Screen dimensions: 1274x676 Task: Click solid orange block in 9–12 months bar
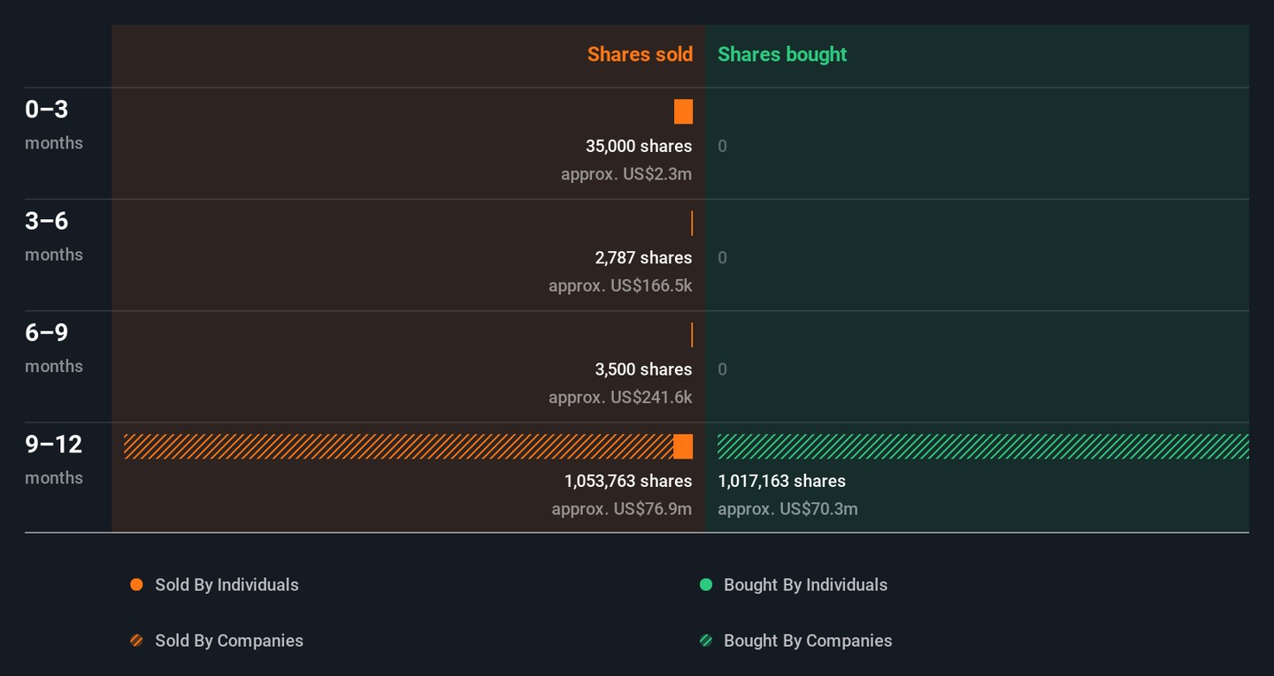tap(683, 447)
